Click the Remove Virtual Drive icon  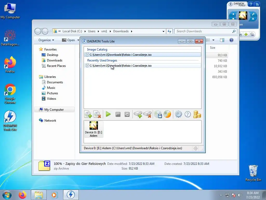[x=147, y=114]
